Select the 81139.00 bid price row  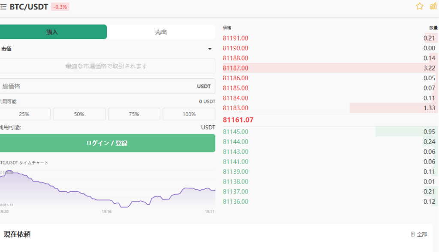[330, 172]
